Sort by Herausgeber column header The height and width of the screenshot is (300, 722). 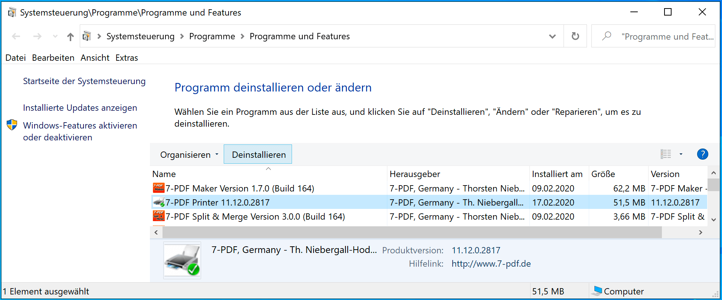coord(458,174)
